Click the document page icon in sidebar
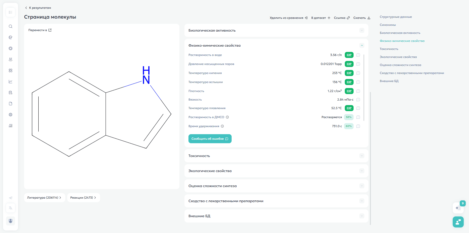This screenshot has width=469, height=233. click(11, 104)
